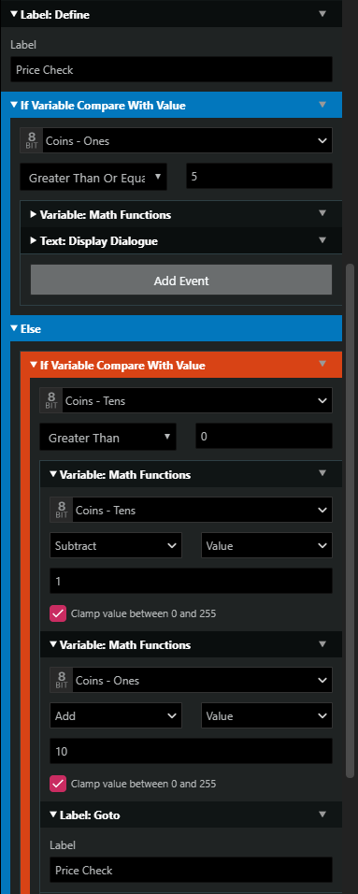The height and width of the screenshot is (894, 358).
Task: Open options menu for blue If Variable Compare event
Action: 322,105
